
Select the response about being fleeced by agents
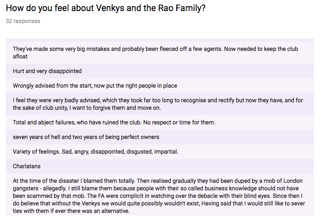(x=155, y=53)
